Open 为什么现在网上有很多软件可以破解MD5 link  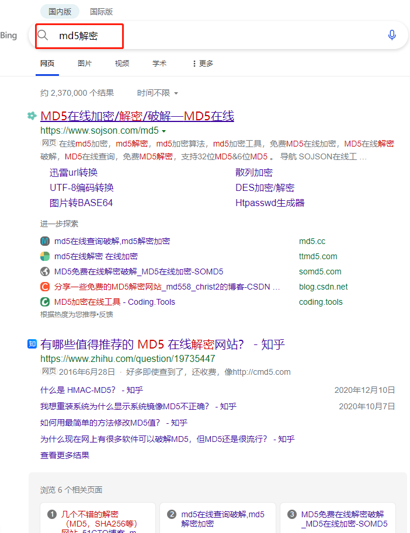coord(167,439)
